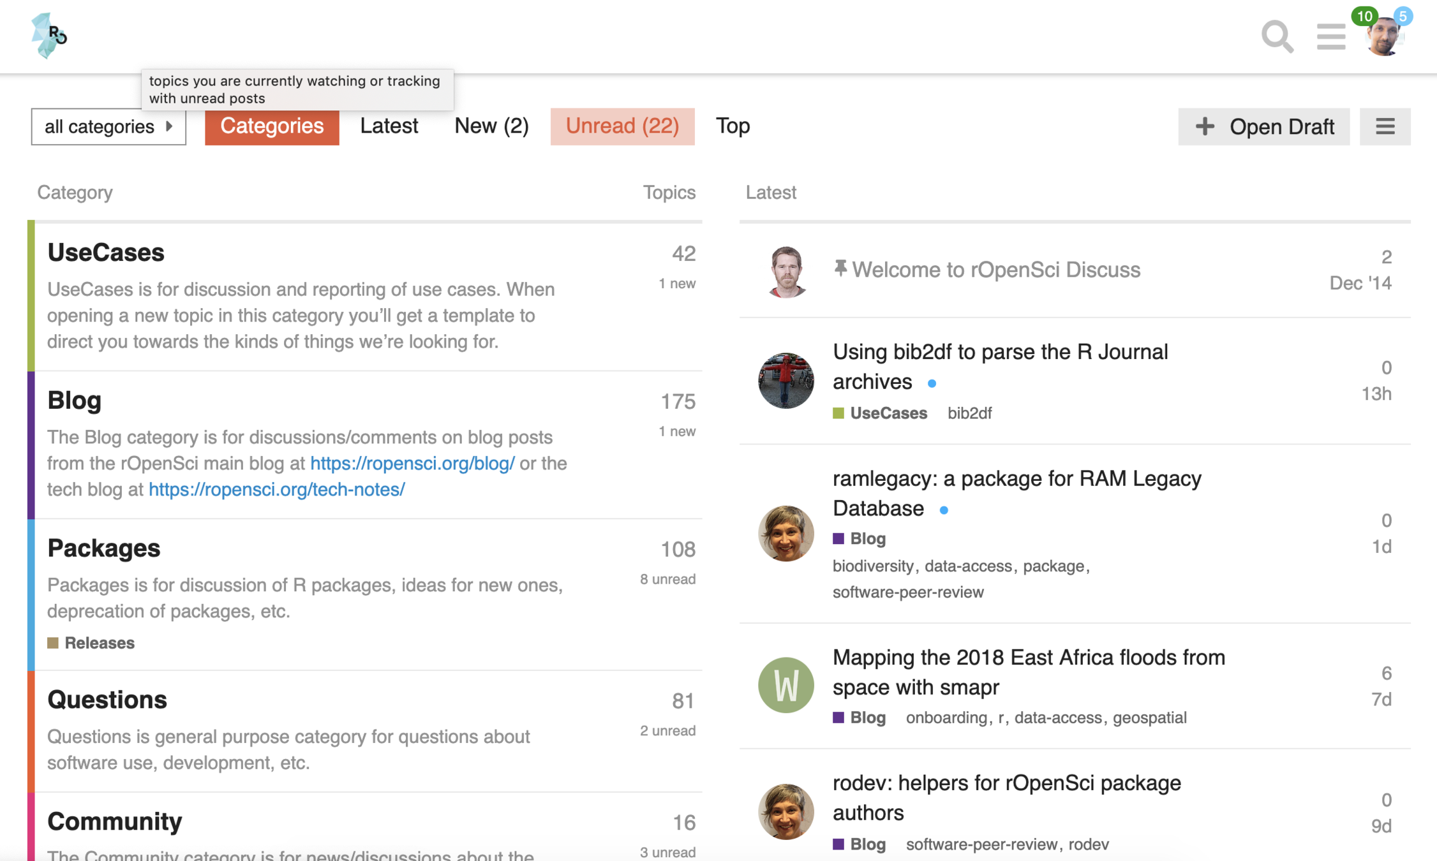1437x861 pixels.
Task: Click the bib2df tag
Action: 969,413
